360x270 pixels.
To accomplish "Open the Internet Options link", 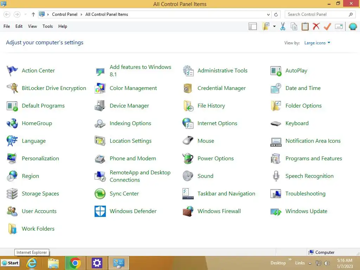I will coord(217,123).
